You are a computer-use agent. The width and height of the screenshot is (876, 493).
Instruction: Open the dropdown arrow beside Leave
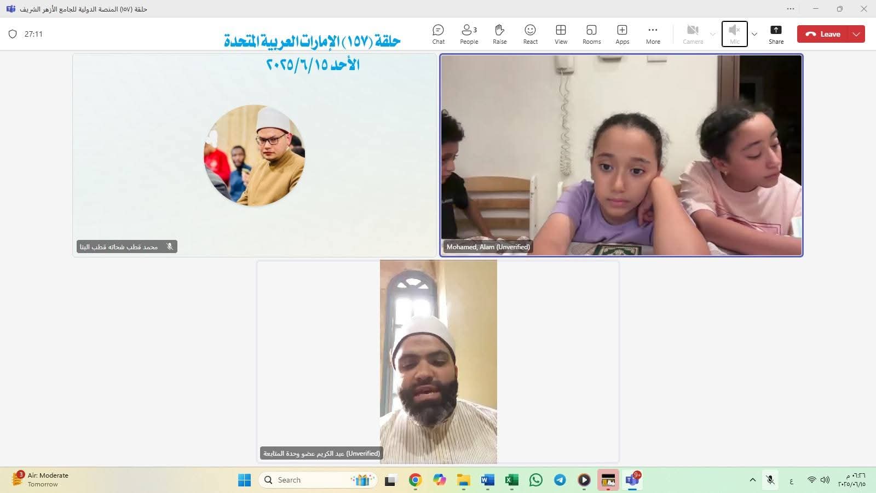coord(856,34)
